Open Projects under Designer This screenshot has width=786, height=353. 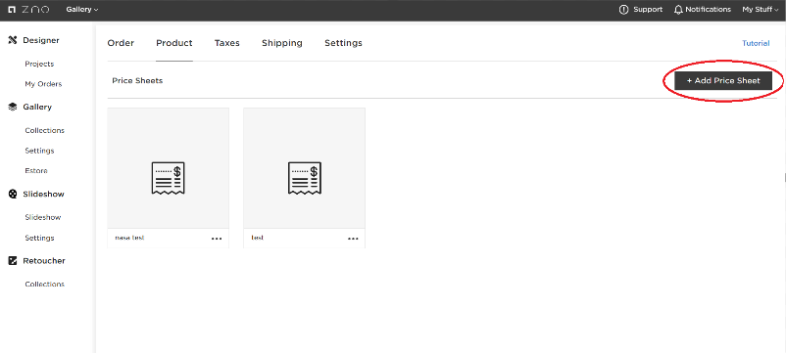click(x=39, y=64)
